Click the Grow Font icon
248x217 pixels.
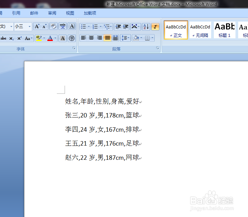pyautogui.click(x=37, y=26)
